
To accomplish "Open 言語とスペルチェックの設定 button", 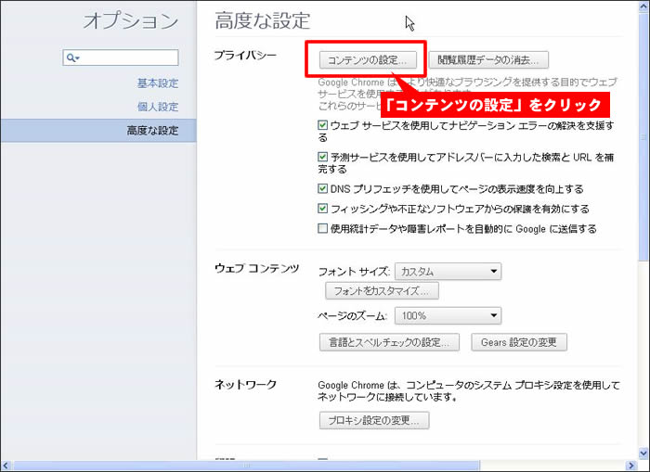I will click(x=389, y=342).
